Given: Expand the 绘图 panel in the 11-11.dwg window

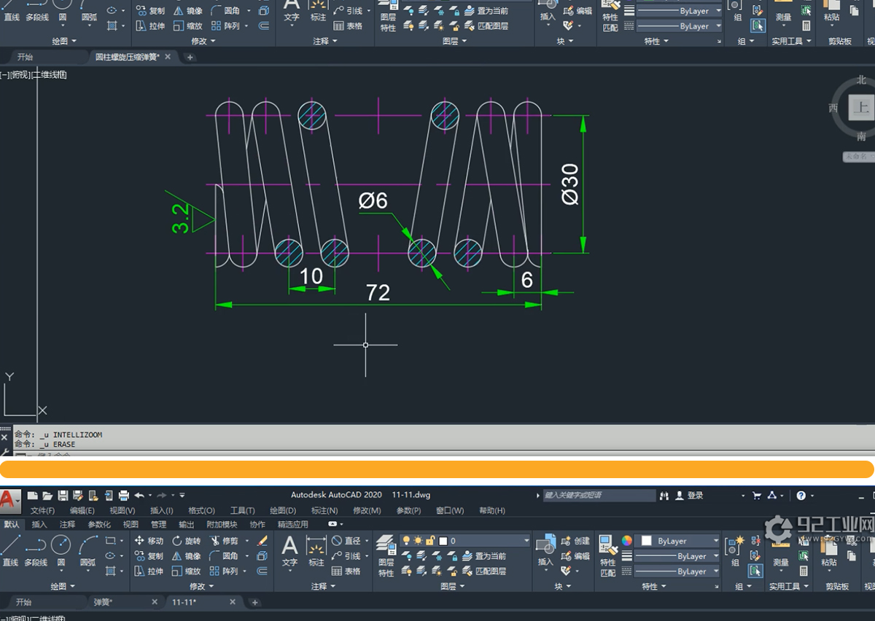Looking at the screenshot, I should (x=62, y=586).
